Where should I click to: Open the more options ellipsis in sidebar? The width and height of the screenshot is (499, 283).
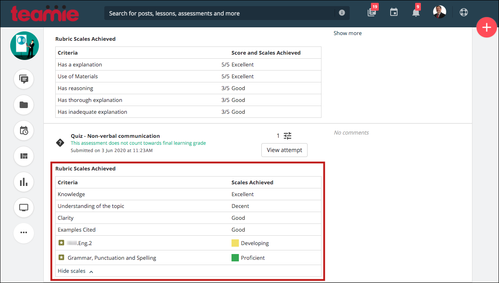(24, 233)
